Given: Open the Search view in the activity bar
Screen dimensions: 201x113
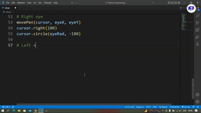Looking at the screenshot, I should pyautogui.click(x=198, y=16).
